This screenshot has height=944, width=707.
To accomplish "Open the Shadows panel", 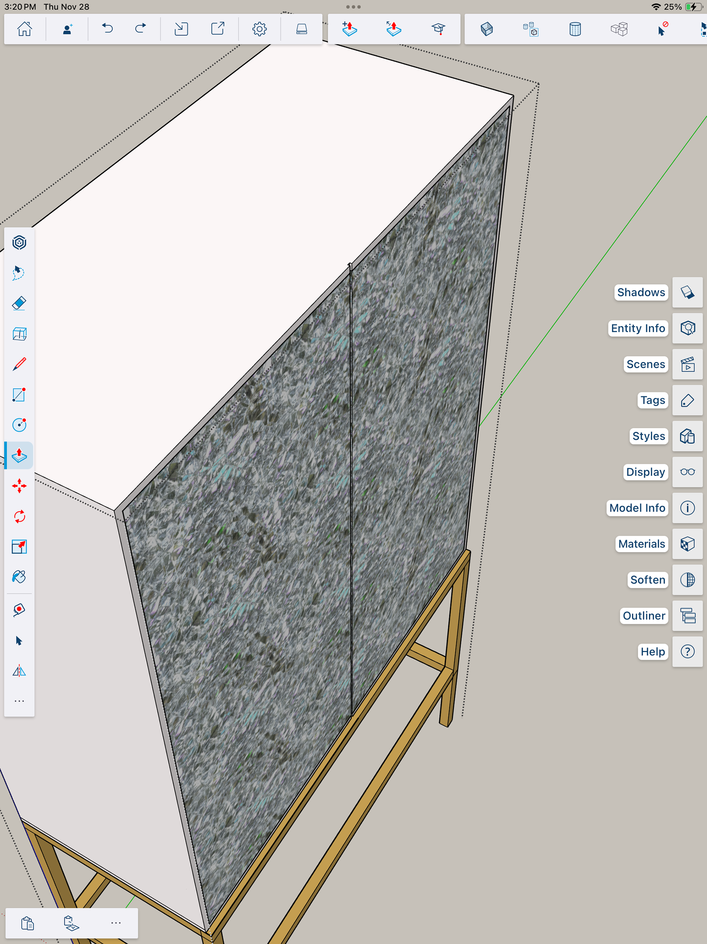I will (687, 292).
